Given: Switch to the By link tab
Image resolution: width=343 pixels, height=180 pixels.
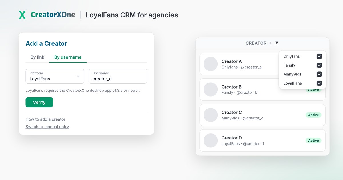Looking at the screenshot, I should [37, 57].
